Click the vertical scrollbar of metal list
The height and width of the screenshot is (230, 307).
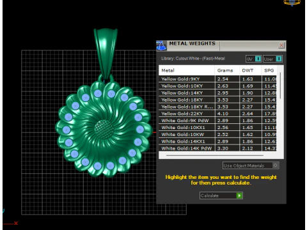tap(280, 86)
